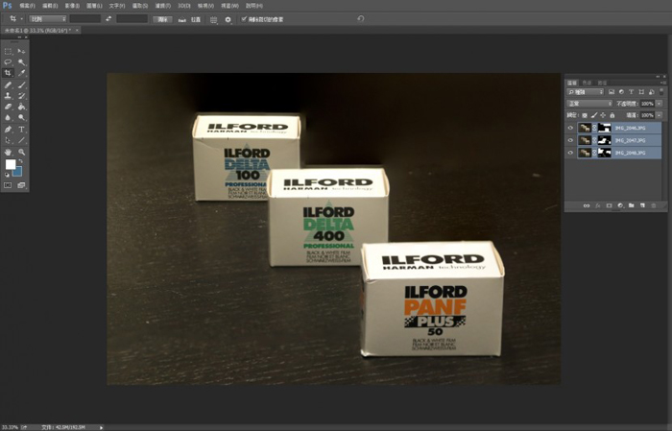Hide the IMG_2046.JPG layer
This screenshot has height=431, width=672.
570,128
